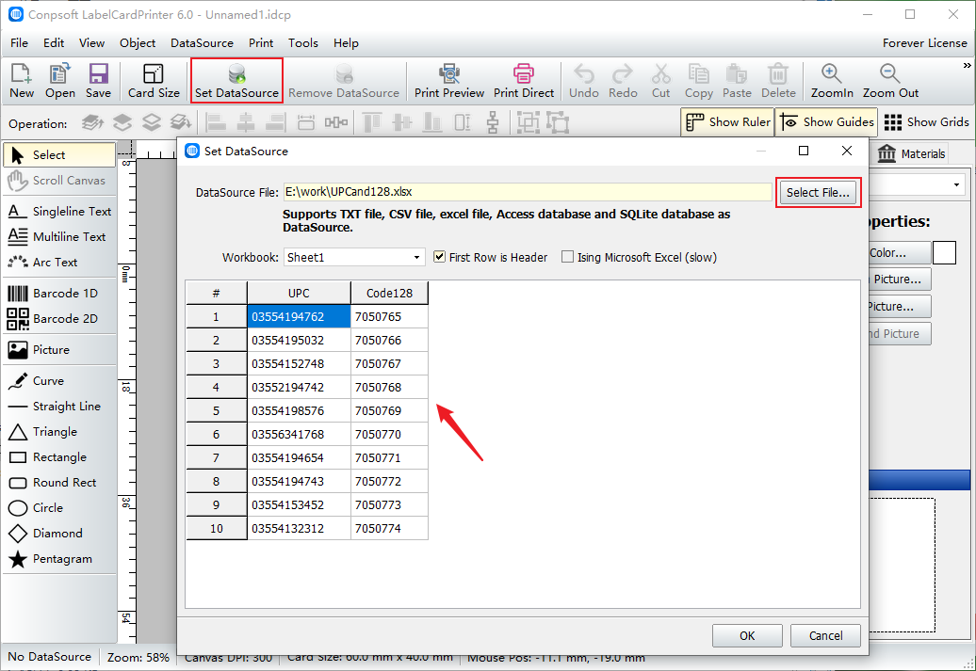Toggle the Show Ruler button

pyautogui.click(x=727, y=122)
